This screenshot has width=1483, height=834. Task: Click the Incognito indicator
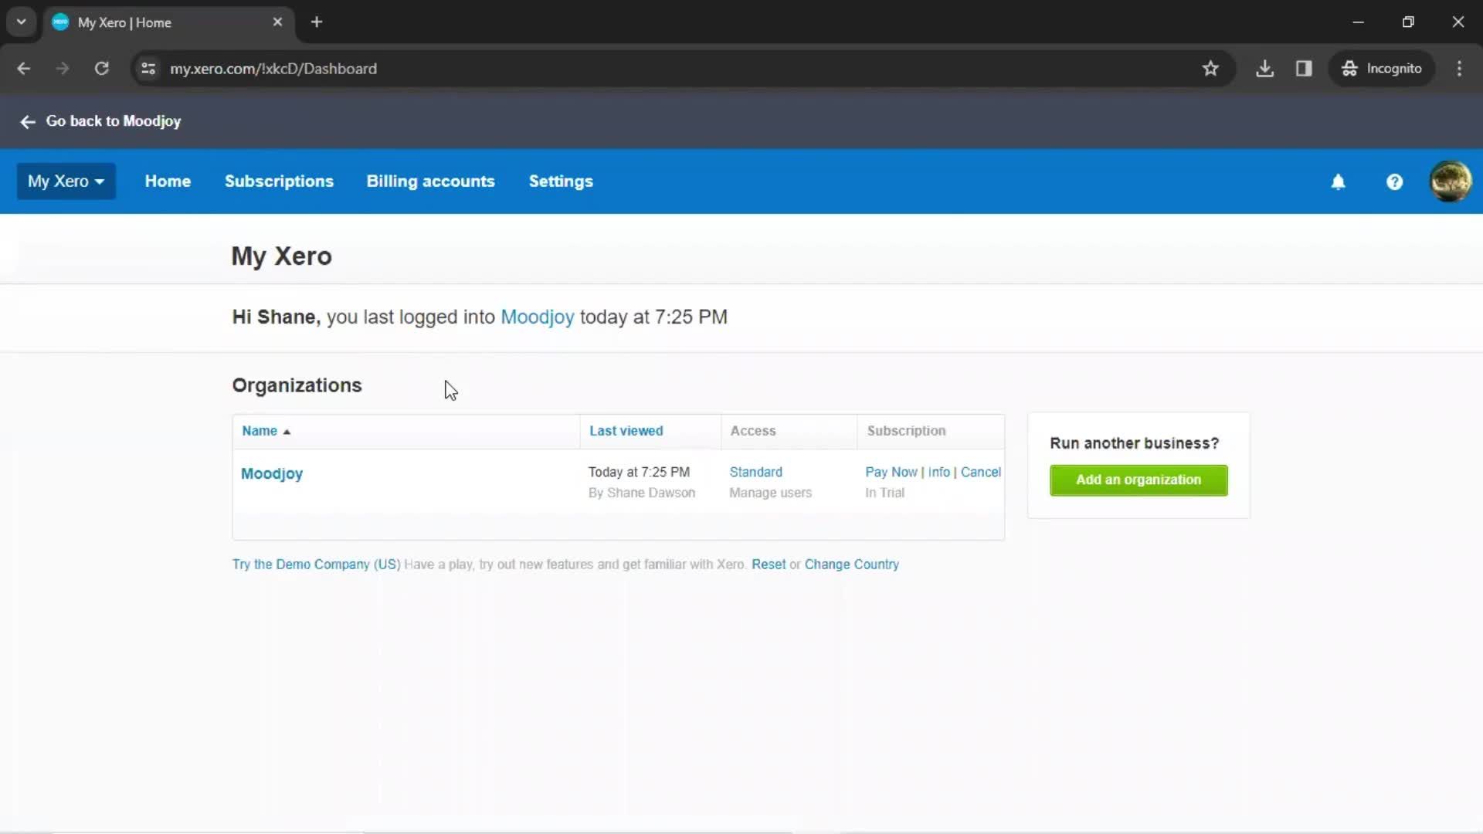click(x=1381, y=69)
